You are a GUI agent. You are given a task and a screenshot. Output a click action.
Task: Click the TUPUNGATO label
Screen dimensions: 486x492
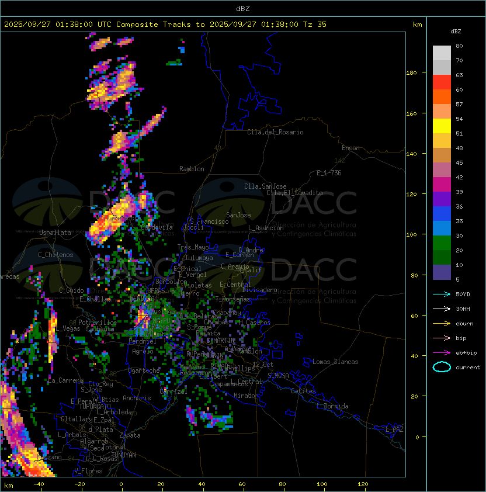click(95, 406)
